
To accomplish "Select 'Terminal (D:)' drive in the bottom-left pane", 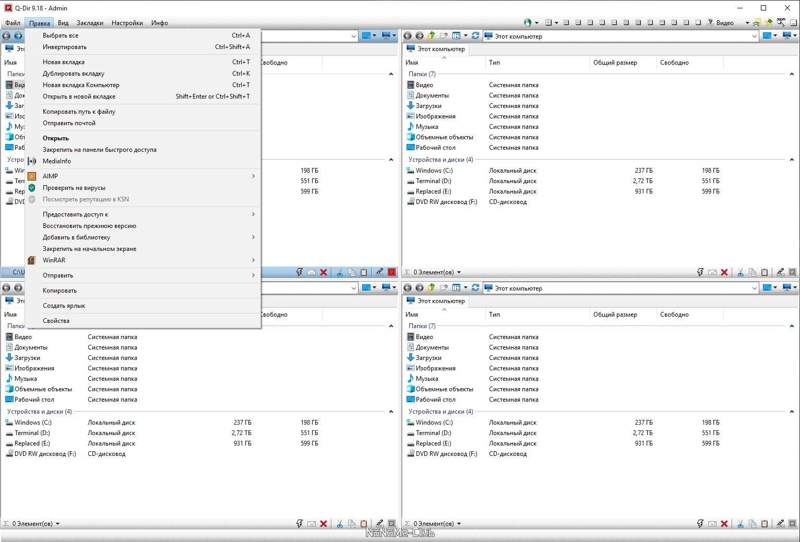I will click(32, 433).
